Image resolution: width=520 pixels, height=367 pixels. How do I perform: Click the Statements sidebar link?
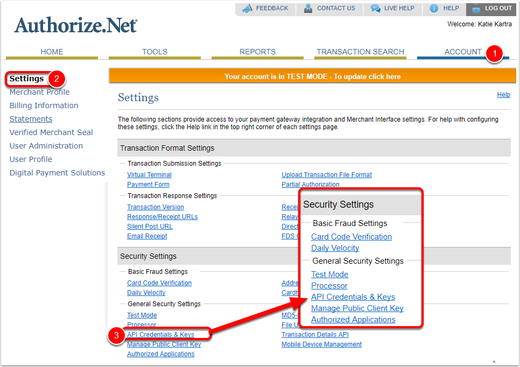[x=31, y=119]
